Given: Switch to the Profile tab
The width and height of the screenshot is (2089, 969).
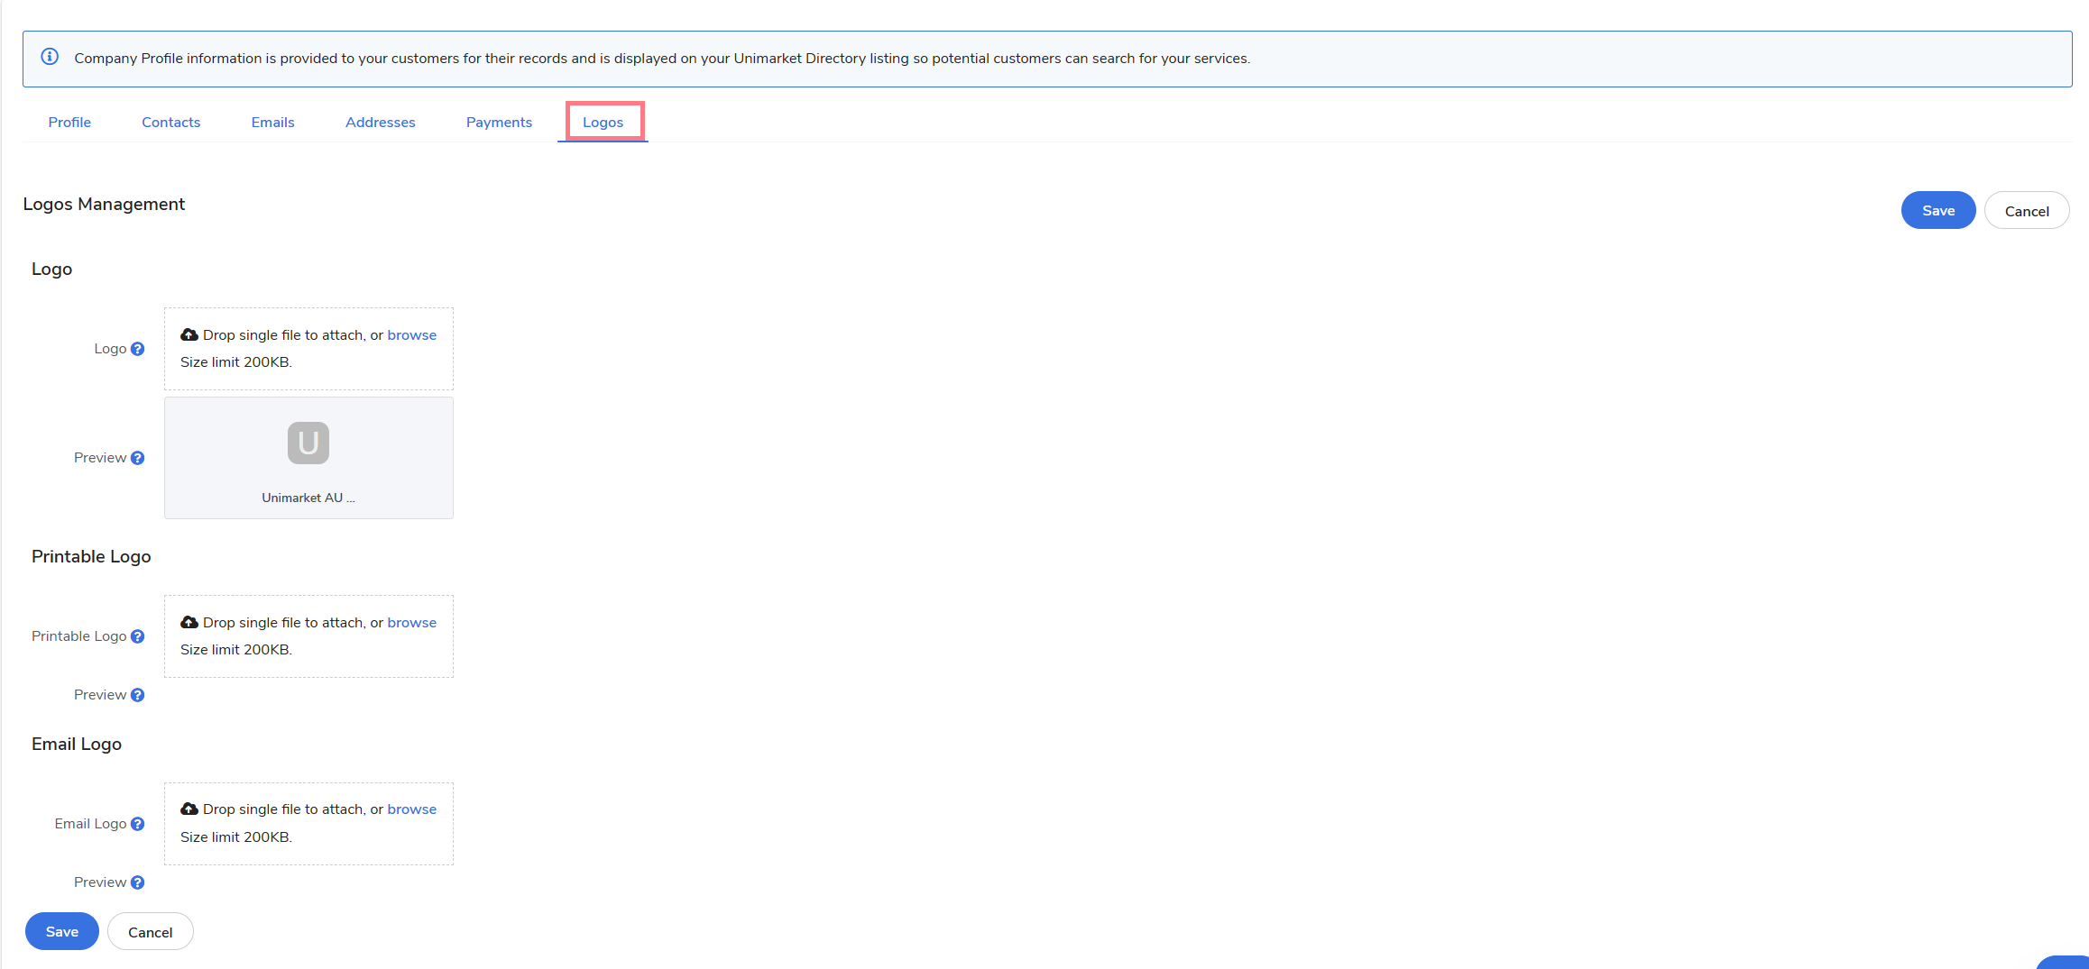Looking at the screenshot, I should click(69, 123).
